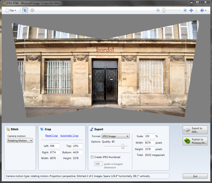Expand the help dropdown arrow
The height and width of the screenshot is (183, 212).
(x=206, y=10)
